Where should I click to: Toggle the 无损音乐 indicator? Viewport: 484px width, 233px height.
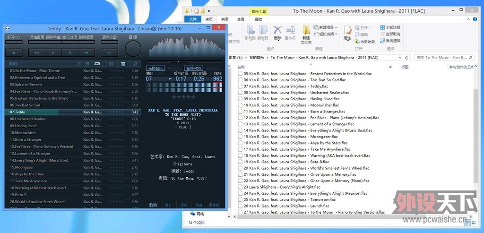tap(156, 68)
